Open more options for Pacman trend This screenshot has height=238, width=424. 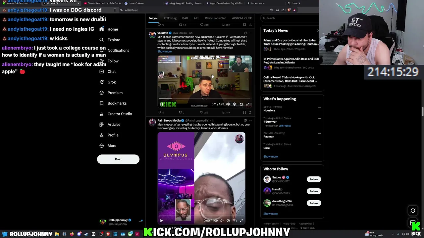[319, 133]
